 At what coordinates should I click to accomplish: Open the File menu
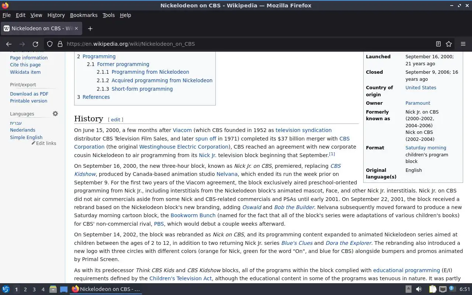coord(7,15)
